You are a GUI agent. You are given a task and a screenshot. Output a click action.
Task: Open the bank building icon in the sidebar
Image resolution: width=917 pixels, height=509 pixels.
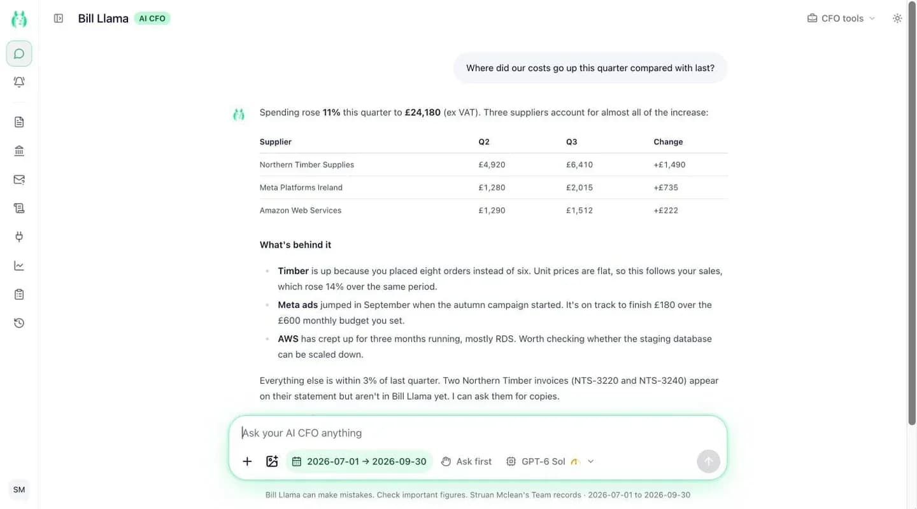pos(19,151)
